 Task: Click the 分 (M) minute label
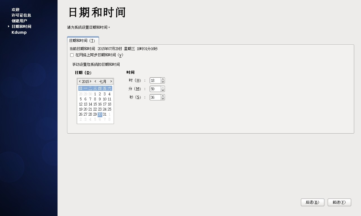coord(137,89)
